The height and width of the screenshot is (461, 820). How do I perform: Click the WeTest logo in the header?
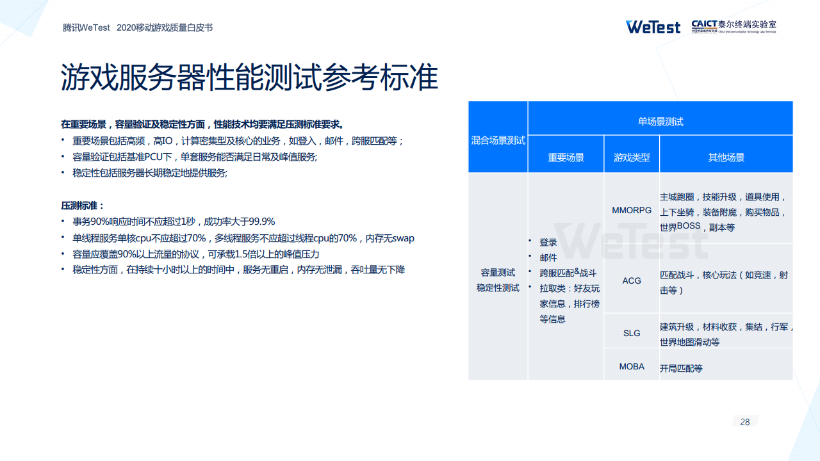click(x=653, y=27)
